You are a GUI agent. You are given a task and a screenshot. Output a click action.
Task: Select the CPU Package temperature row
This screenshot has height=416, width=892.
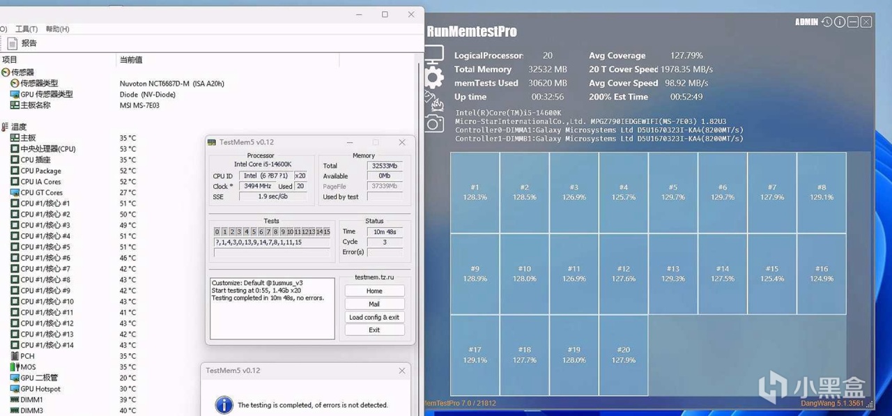pos(73,171)
